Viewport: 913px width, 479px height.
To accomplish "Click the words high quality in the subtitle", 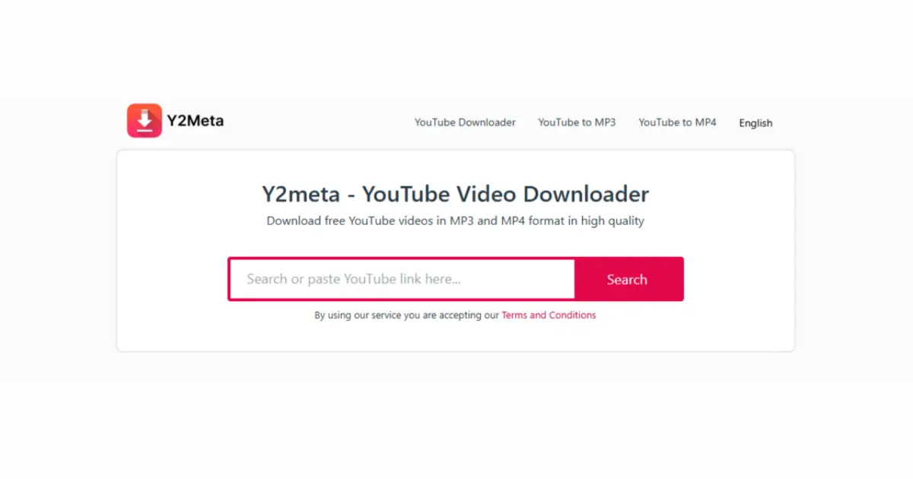I will (612, 221).
